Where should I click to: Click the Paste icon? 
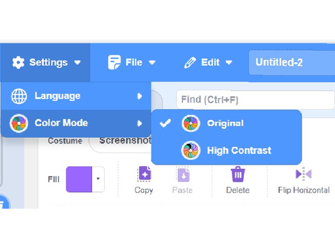pos(183,174)
